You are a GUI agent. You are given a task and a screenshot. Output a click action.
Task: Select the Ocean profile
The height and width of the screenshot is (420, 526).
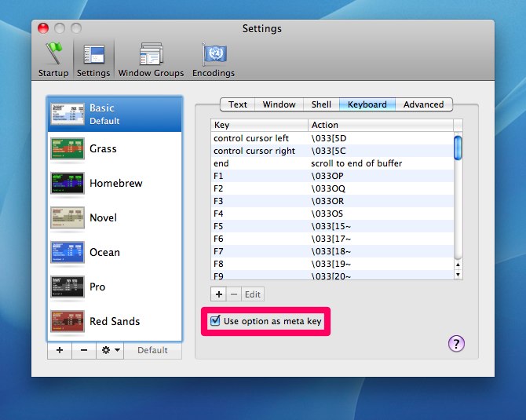115,253
